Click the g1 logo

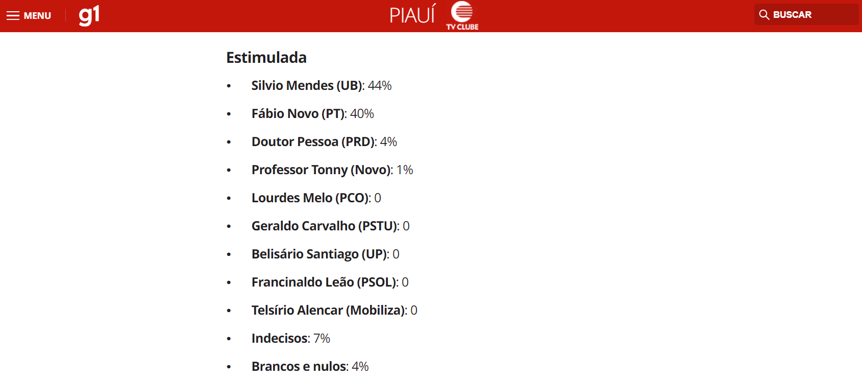pos(89,15)
